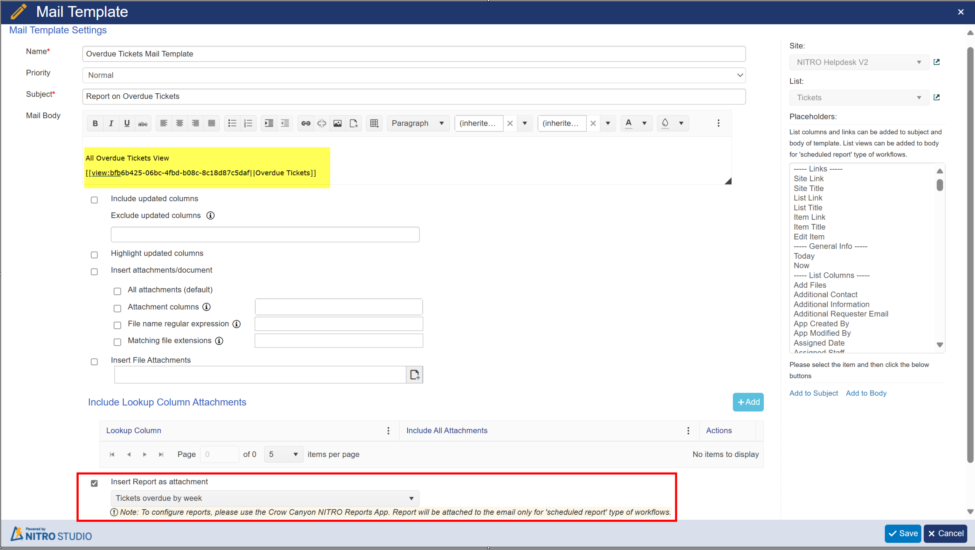Click Add to Subject link
This screenshot has width=975, height=550.
pos(813,393)
